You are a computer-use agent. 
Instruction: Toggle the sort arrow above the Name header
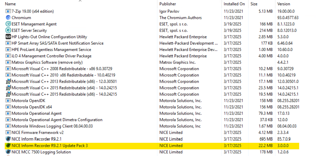pos(80,1)
